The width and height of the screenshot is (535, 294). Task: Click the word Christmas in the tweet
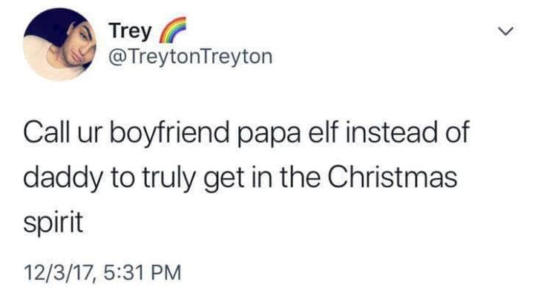pyautogui.click(x=393, y=177)
